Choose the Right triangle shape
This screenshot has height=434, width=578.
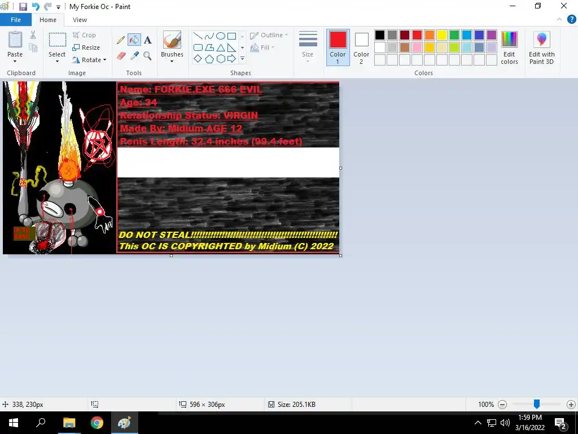tap(231, 47)
